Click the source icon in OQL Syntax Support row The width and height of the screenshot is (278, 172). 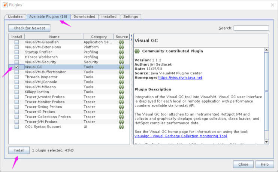coord(121,127)
